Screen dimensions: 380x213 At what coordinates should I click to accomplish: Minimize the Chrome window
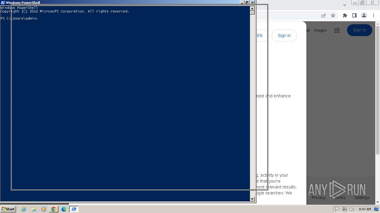click(x=355, y=3)
